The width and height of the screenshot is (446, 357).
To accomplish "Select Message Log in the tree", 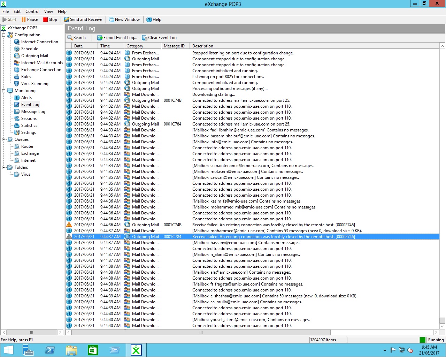I will click(x=33, y=112).
